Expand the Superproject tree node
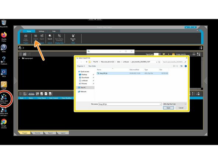The image size is (218, 164). pos(19,58)
